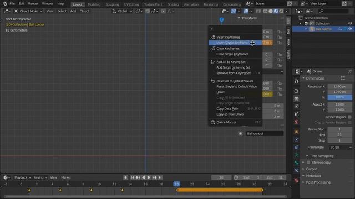The height and width of the screenshot is (199, 355).
Task: Enable the Stereoscopy checkbox
Action: [308, 163]
